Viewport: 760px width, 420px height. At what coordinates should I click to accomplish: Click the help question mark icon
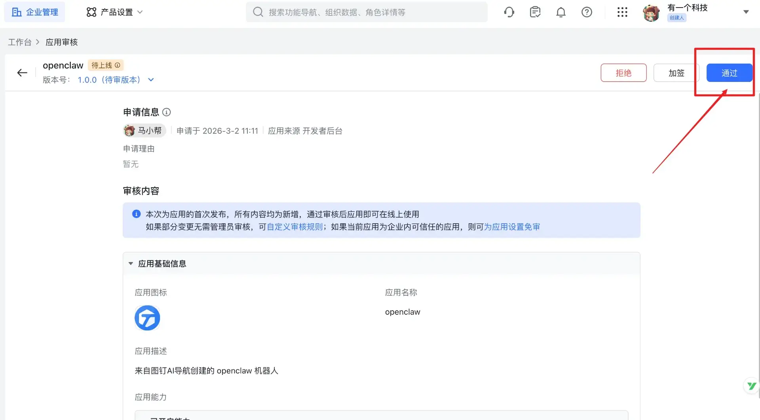(587, 12)
